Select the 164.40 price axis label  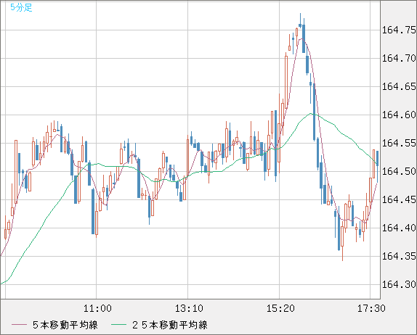[399, 228]
